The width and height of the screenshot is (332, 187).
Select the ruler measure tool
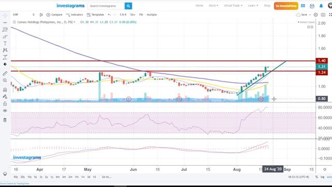click(x=5, y=73)
